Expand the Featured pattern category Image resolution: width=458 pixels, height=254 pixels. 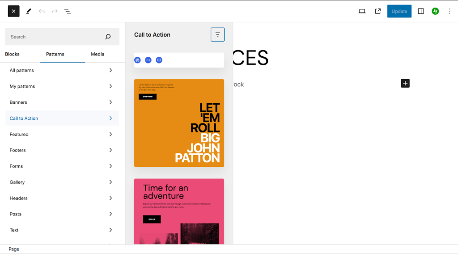tap(62, 134)
